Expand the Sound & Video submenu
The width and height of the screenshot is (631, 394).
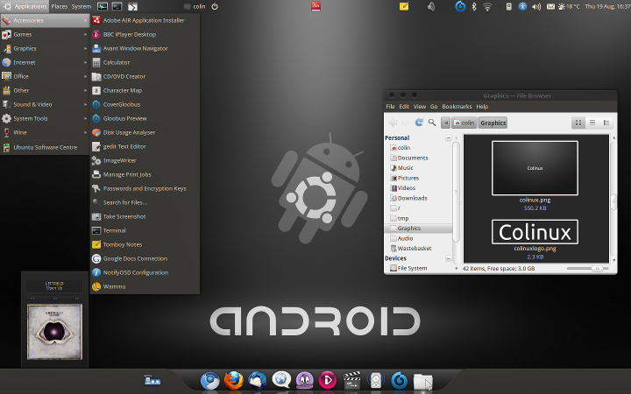tap(45, 104)
